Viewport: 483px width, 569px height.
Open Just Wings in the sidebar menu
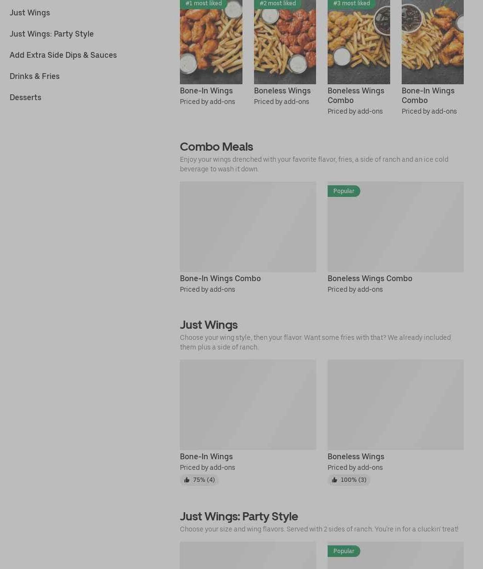30,13
